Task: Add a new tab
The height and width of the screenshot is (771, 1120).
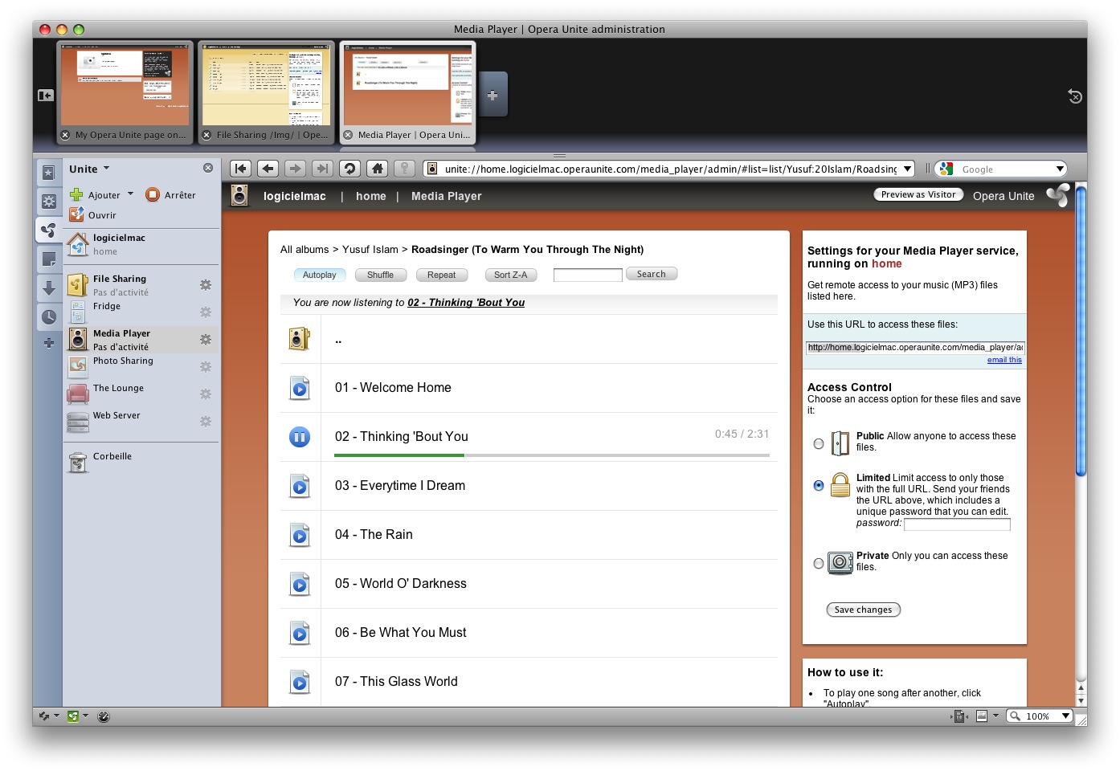Action: pyautogui.click(x=493, y=95)
